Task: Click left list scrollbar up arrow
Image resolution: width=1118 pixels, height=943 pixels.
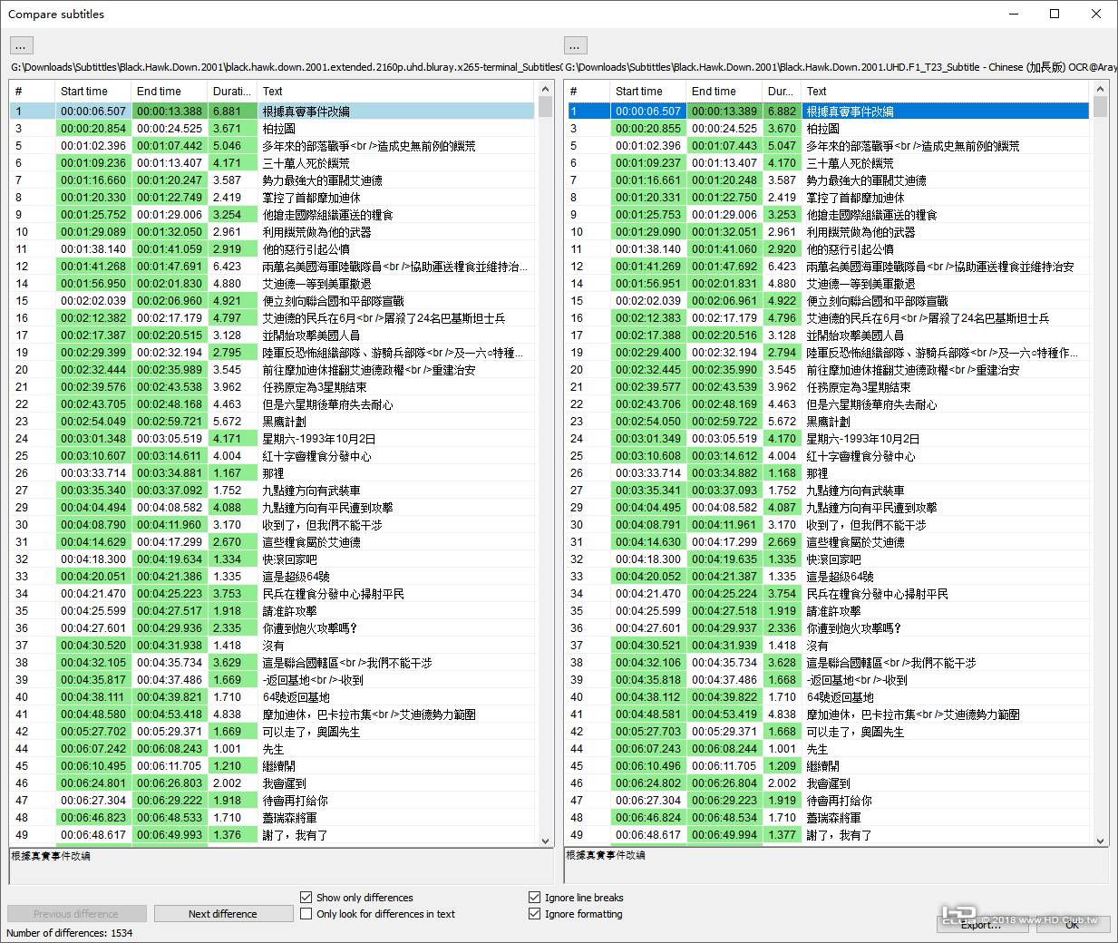Action: pyautogui.click(x=545, y=89)
